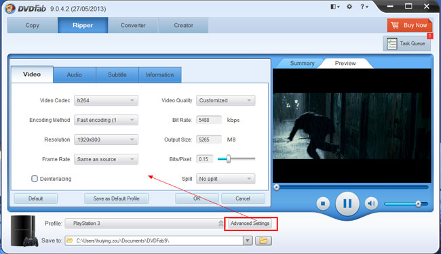Open the Save to path dropdown arrow
The image size is (441, 254).
pos(248,240)
